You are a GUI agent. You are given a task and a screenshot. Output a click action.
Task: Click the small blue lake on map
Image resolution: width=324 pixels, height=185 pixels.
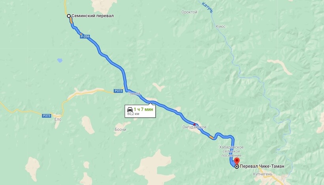60,60
